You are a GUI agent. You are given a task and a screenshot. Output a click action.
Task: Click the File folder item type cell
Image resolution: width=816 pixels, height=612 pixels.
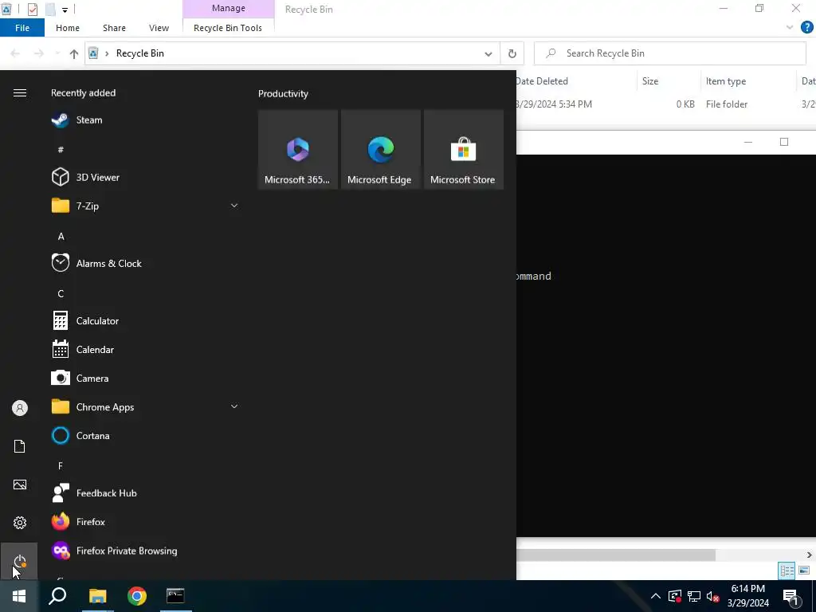tap(727, 104)
